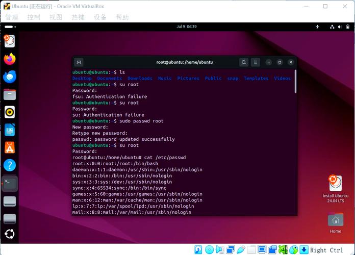This screenshot has height=255, width=355.
Task: Click the VirtualBox recording status icon
Action: click(x=272, y=250)
